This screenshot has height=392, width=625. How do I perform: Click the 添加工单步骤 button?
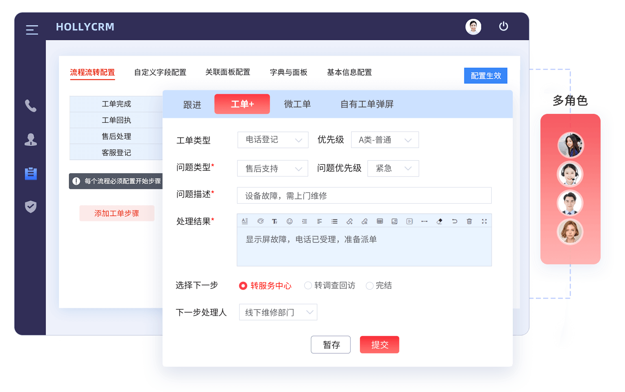117,213
